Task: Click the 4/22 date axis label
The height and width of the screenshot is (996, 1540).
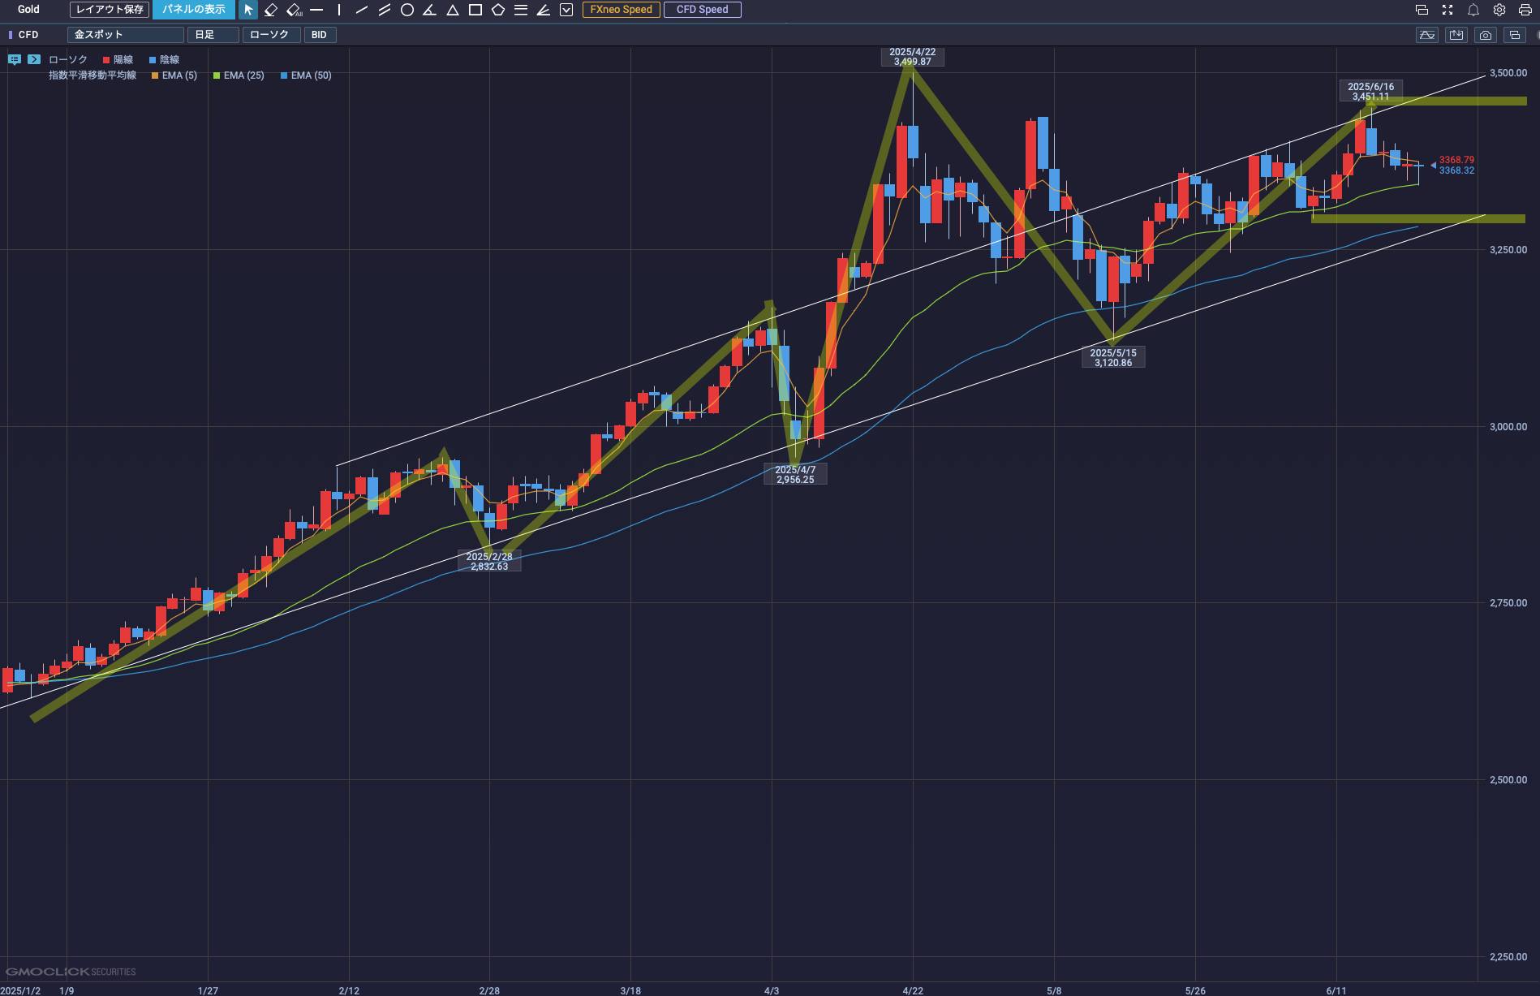Action: click(x=913, y=990)
